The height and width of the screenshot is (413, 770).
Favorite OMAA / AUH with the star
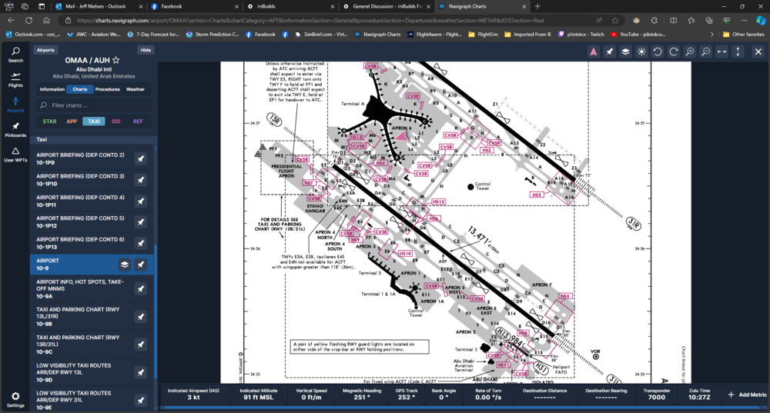(x=116, y=60)
